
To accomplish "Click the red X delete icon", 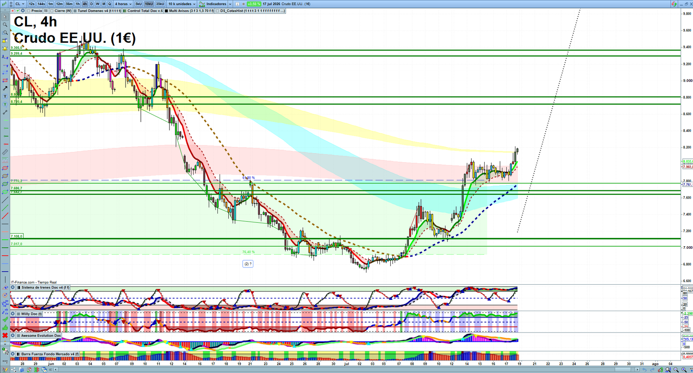I will click(5, 335).
